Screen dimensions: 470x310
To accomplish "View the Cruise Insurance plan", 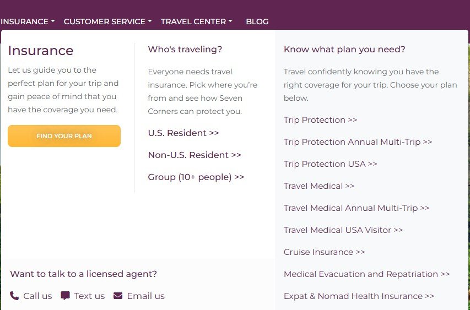I will click(x=324, y=252).
